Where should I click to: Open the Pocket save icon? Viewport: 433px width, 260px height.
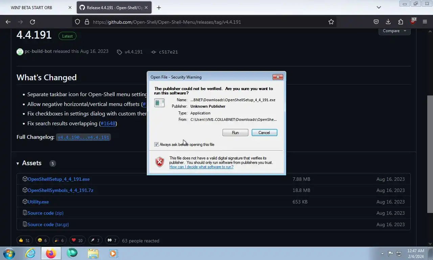[x=376, y=22]
